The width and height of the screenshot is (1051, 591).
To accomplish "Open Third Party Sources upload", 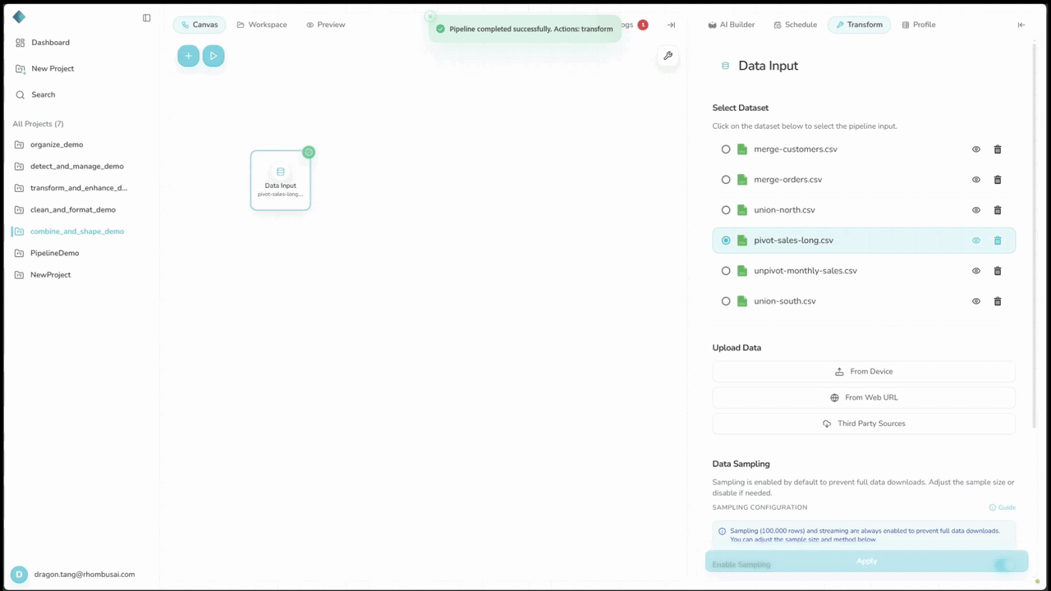I will tap(864, 424).
